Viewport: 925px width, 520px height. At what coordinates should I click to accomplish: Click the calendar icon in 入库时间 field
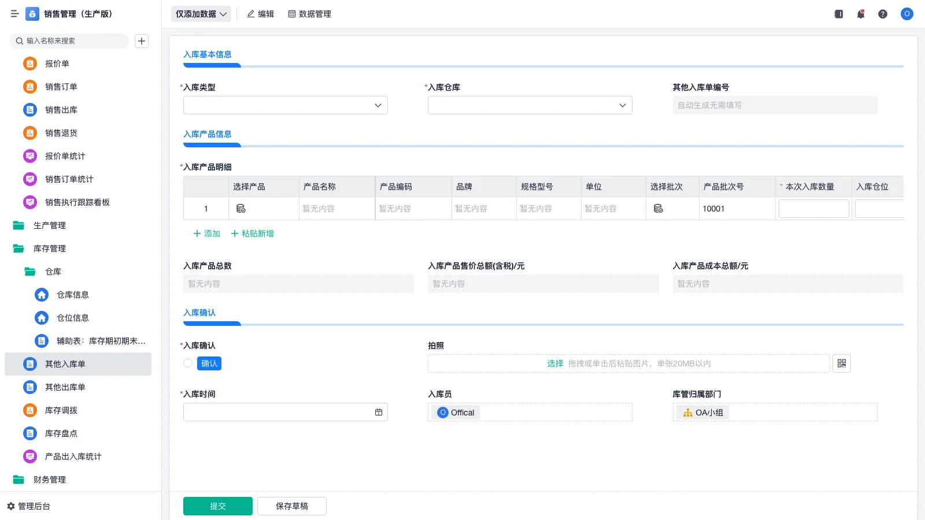click(x=378, y=411)
